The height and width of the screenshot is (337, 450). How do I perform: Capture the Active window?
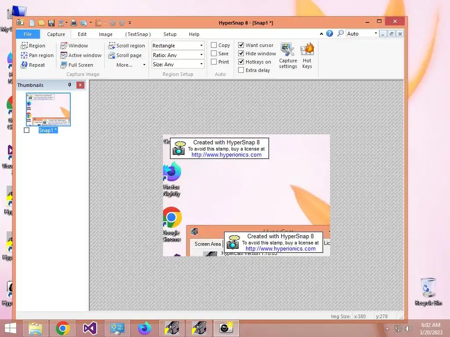click(81, 55)
